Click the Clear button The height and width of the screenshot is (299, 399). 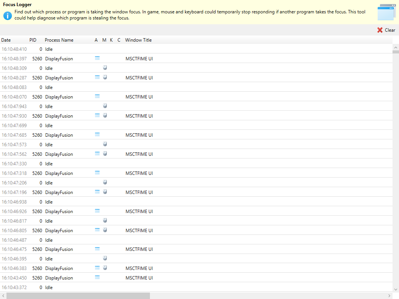(x=386, y=30)
